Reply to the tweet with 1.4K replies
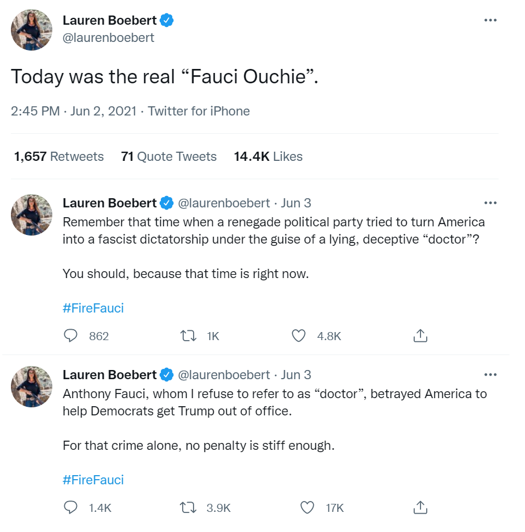This screenshot has width=525, height=532. [x=71, y=507]
